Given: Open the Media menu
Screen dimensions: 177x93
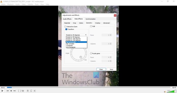Looking at the screenshot, I should 3,4.
